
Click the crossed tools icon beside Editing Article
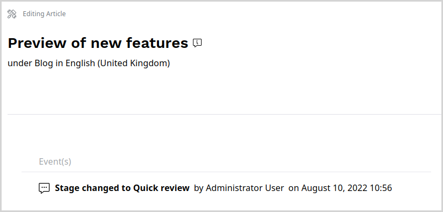point(12,14)
